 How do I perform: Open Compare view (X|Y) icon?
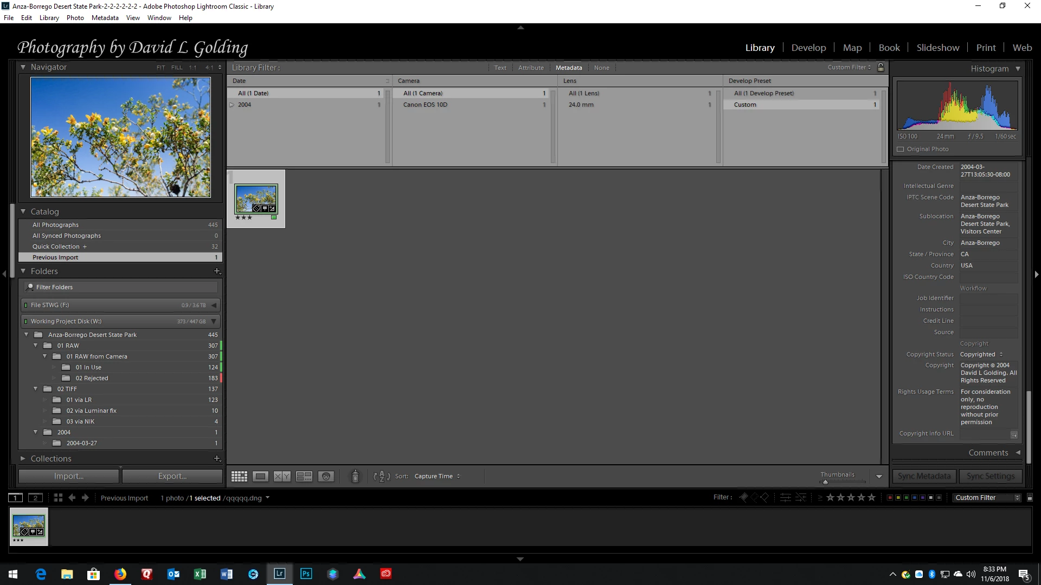point(282,477)
